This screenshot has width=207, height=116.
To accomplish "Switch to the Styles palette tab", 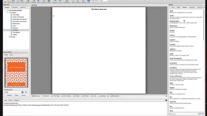I will click(x=179, y=7).
